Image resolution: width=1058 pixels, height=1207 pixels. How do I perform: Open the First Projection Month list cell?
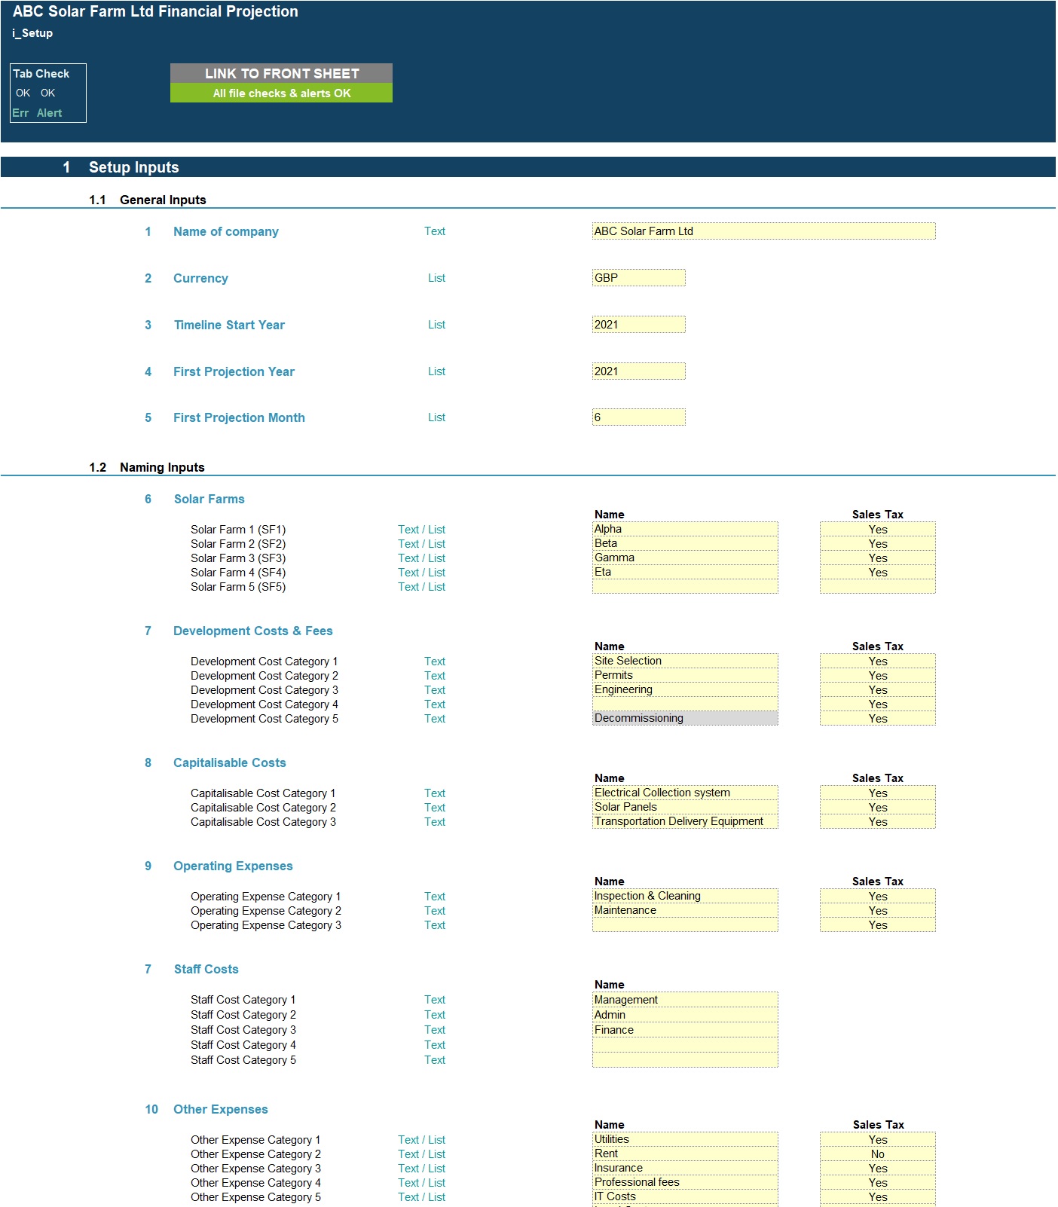click(x=638, y=417)
